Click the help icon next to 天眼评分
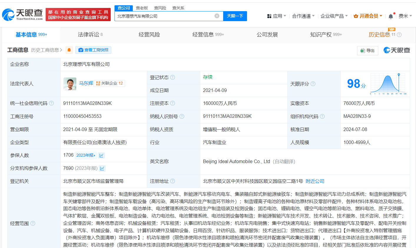 point(313,84)
